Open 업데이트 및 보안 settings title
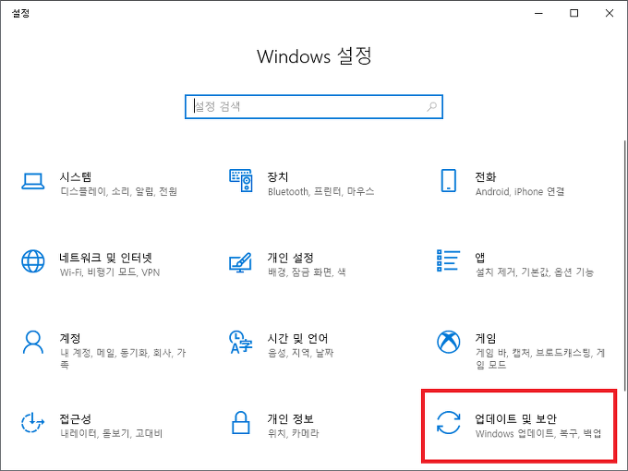The image size is (628, 471). [515, 419]
